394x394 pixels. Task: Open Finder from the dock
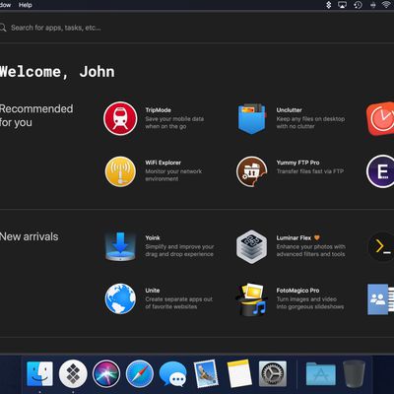[x=39, y=373]
